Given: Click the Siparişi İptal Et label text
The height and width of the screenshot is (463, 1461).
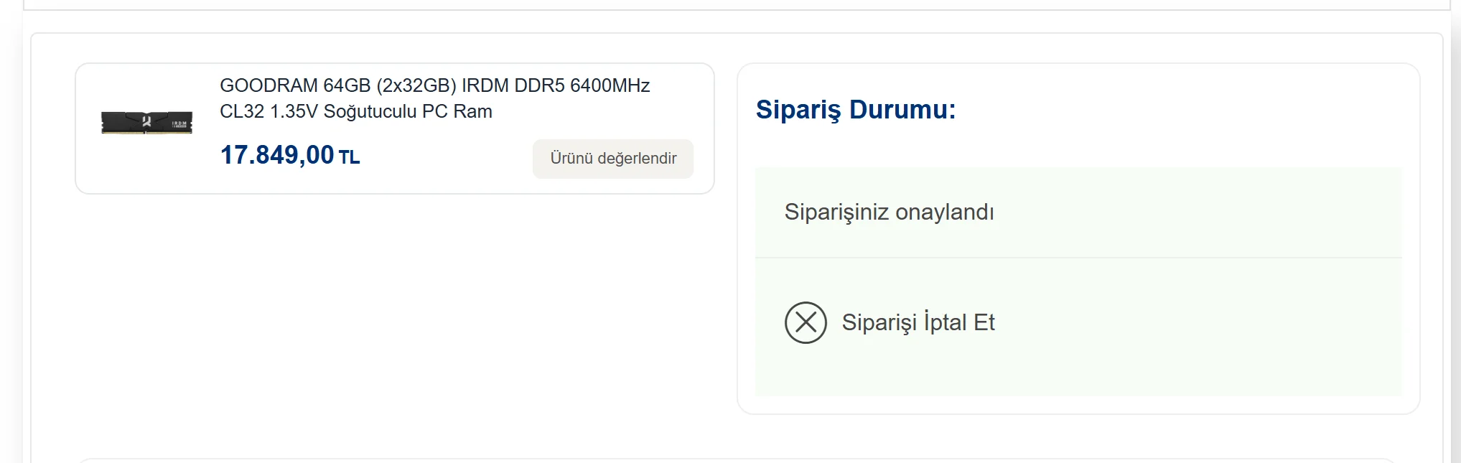Looking at the screenshot, I should (920, 322).
